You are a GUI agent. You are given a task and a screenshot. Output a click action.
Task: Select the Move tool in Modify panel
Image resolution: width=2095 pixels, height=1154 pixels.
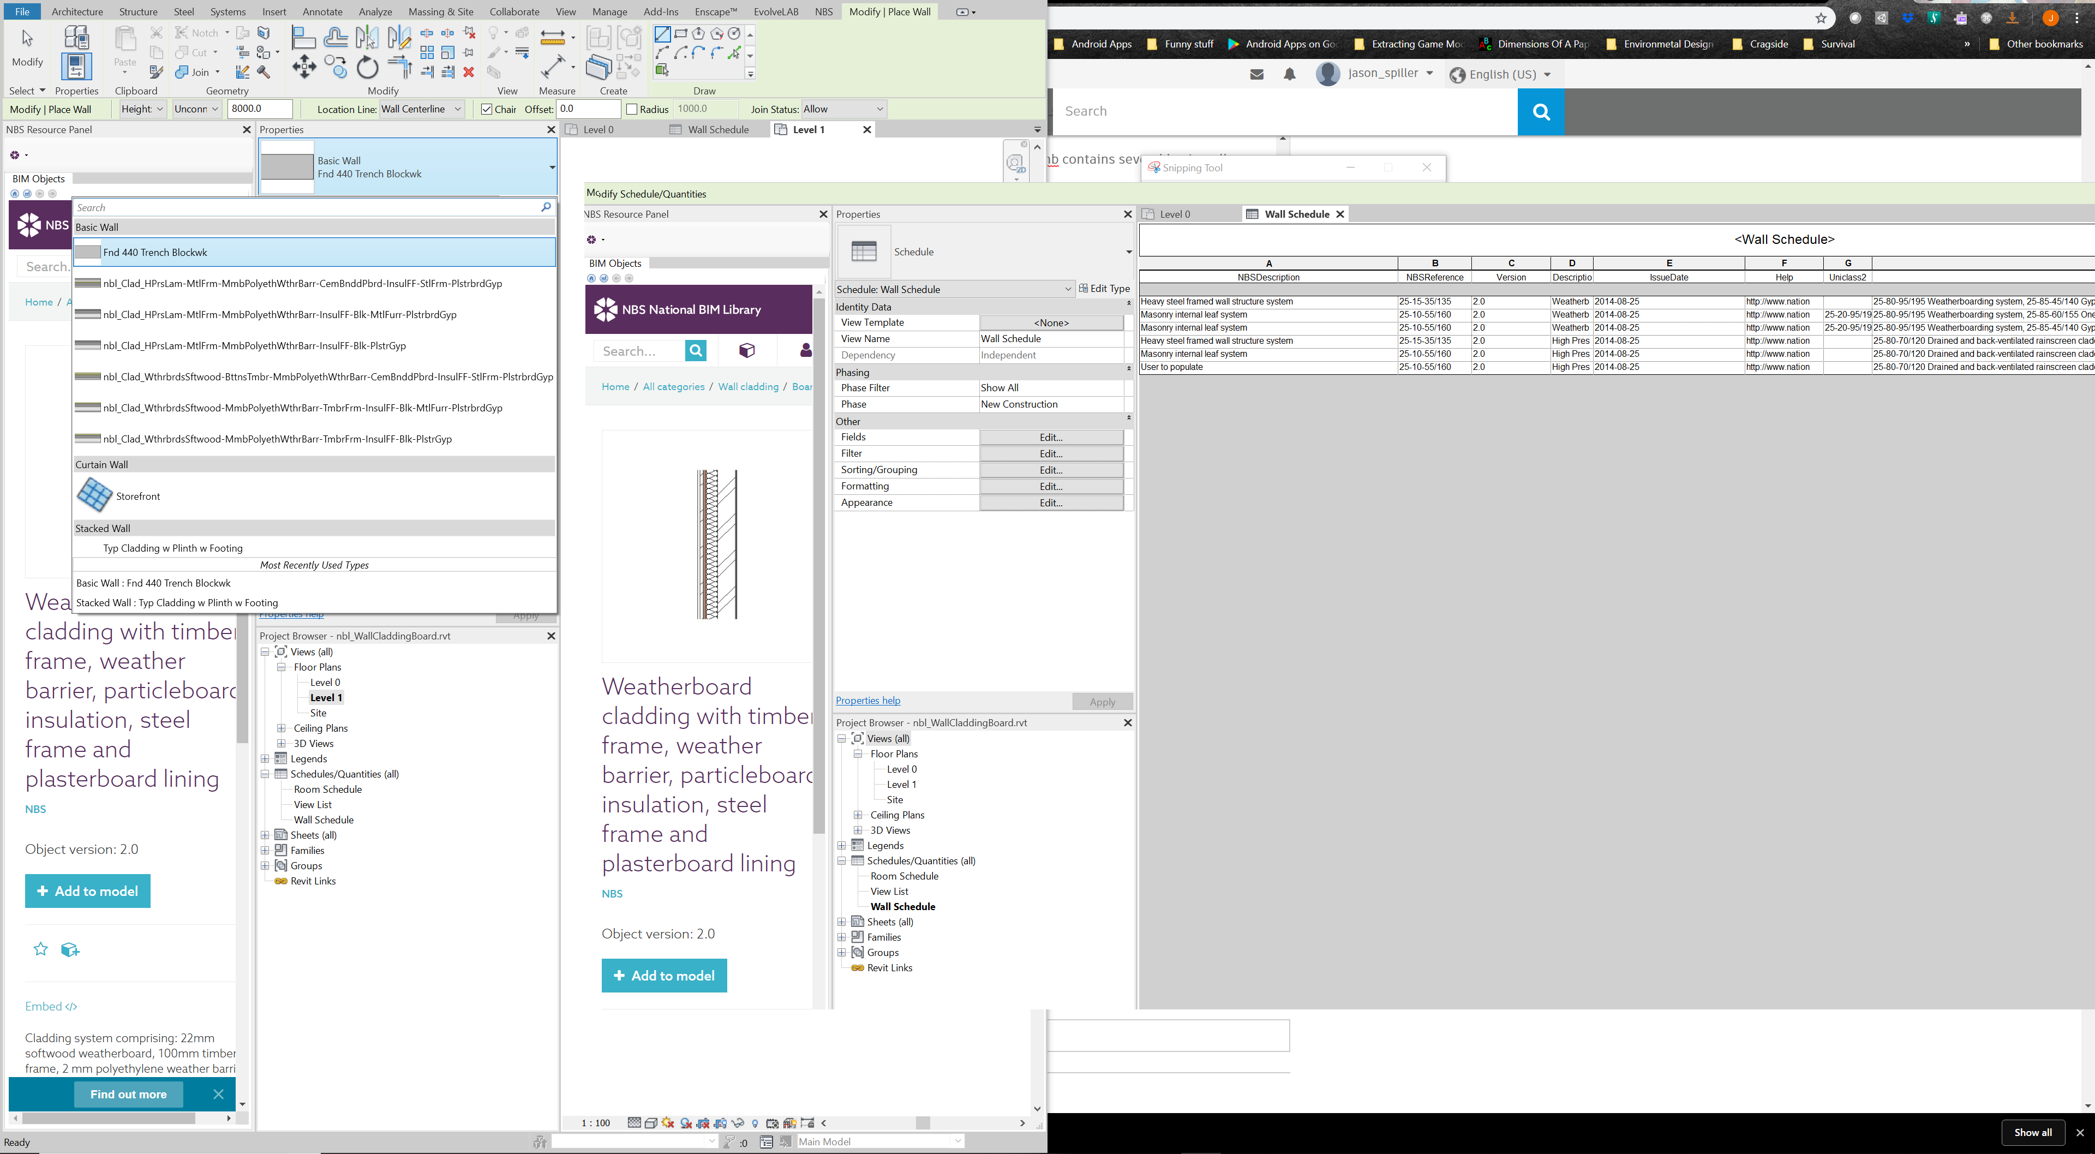(x=304, y=68)
